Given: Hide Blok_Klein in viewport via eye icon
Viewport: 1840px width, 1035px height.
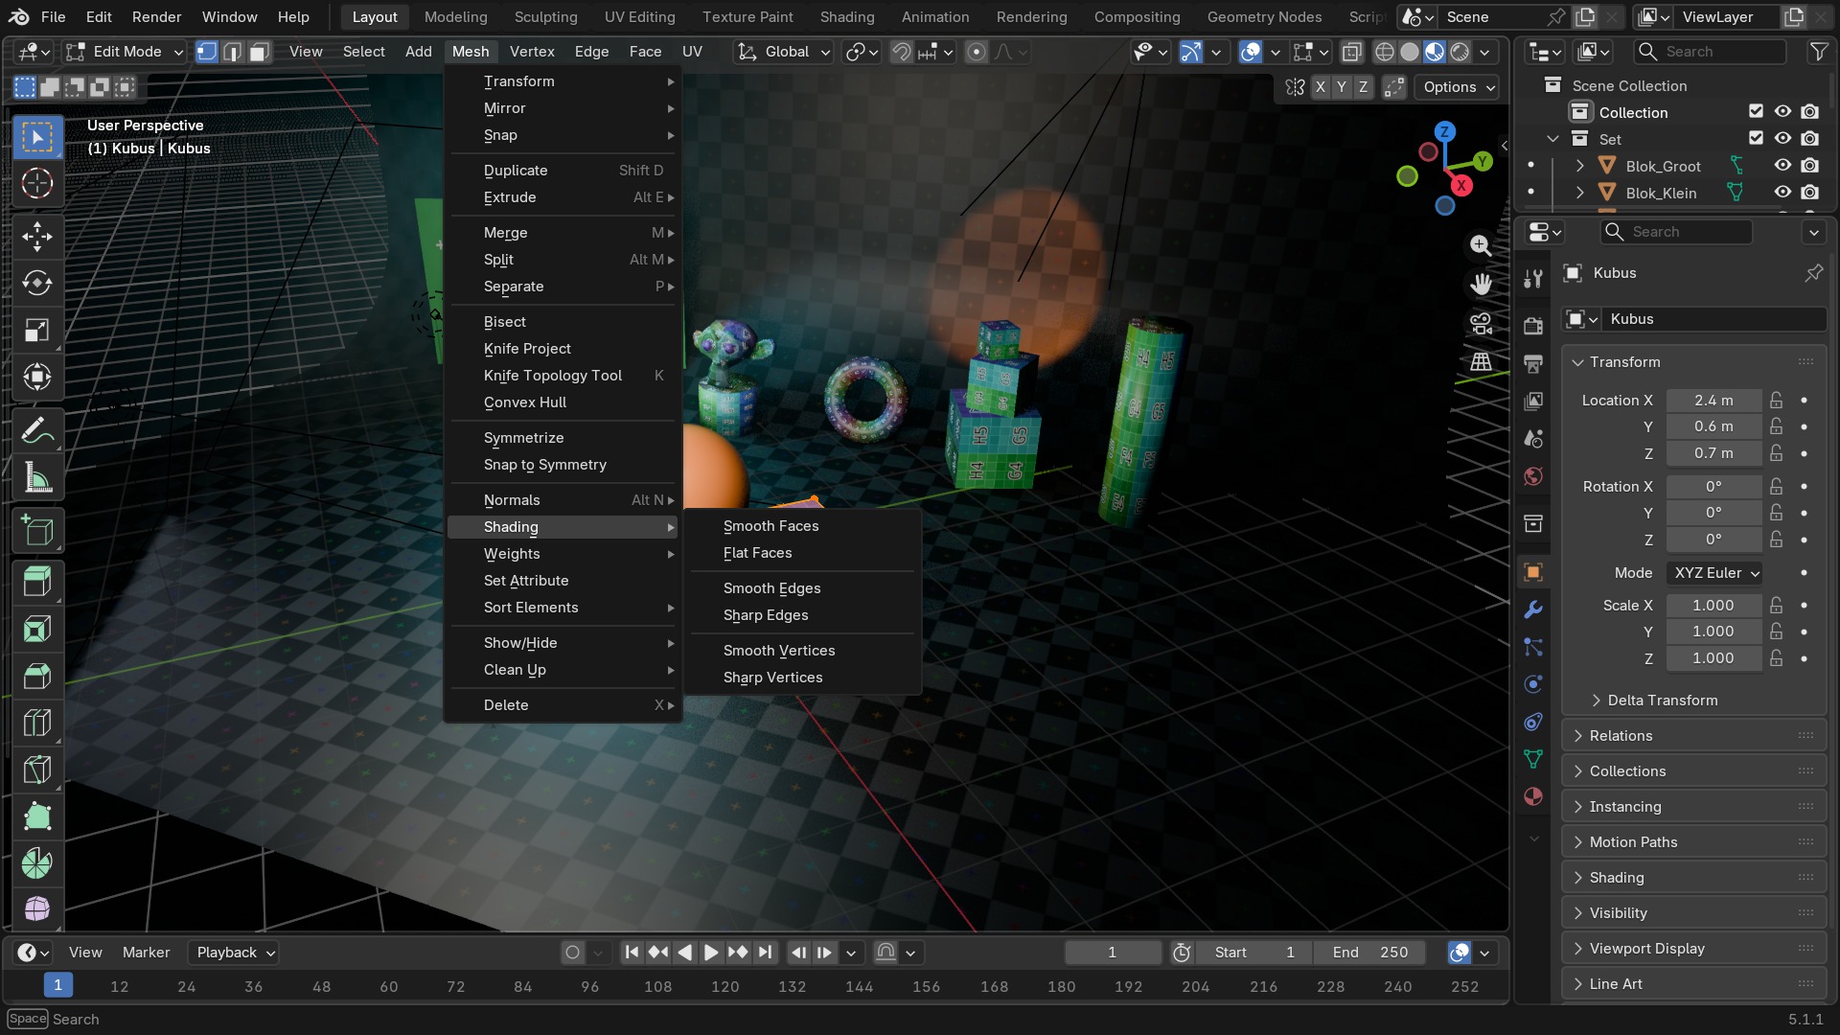Looking at the screenshot, I should point(1782,193).
